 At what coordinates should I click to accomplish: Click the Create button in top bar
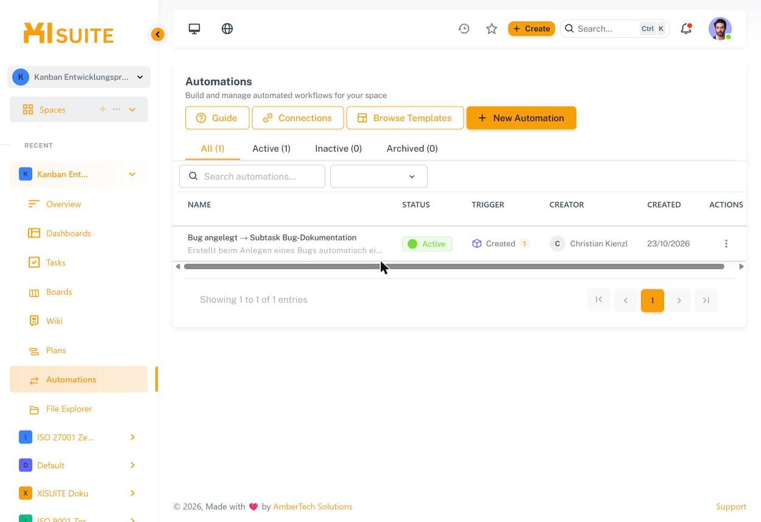[531, 29]
